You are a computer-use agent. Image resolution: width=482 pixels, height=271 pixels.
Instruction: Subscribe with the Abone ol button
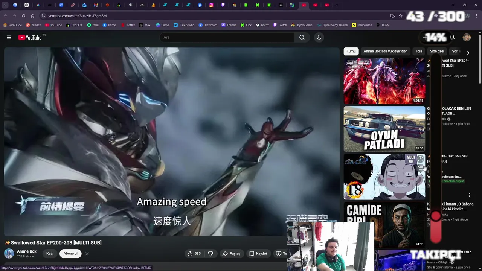pos(70,254)
